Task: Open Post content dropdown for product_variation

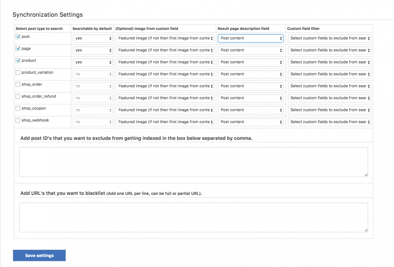Action: click(x=250, y=74)
